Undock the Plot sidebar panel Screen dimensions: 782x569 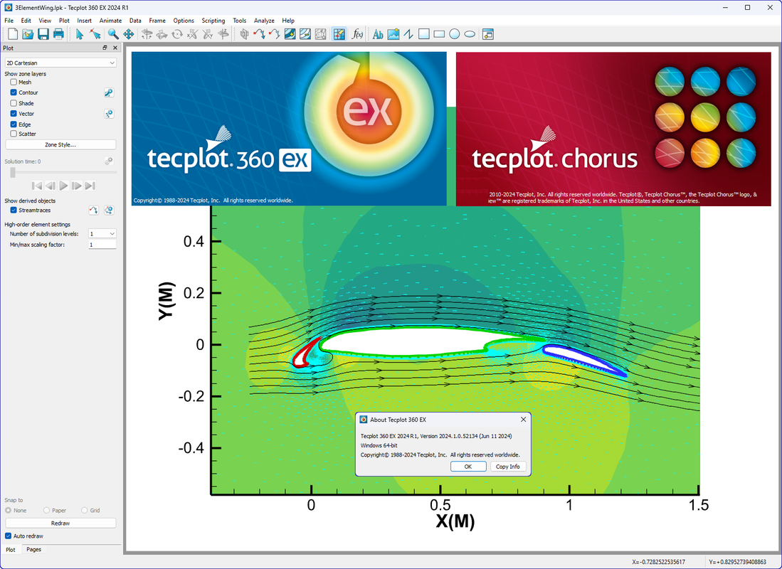click(x=105, y=48)
